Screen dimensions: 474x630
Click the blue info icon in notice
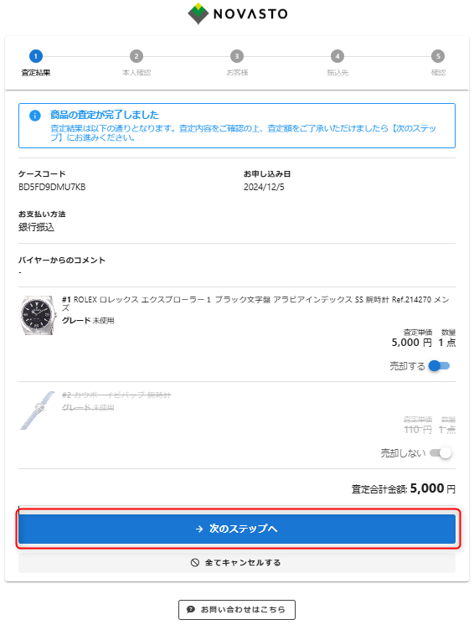pos(35,116)
